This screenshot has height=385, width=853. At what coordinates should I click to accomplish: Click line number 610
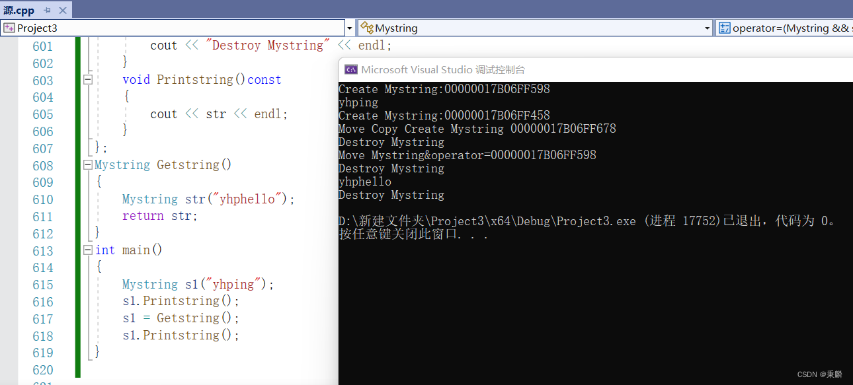click(42, 199)
